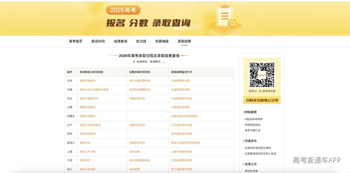Open 录取工作进程 link for 浙江

87,169
